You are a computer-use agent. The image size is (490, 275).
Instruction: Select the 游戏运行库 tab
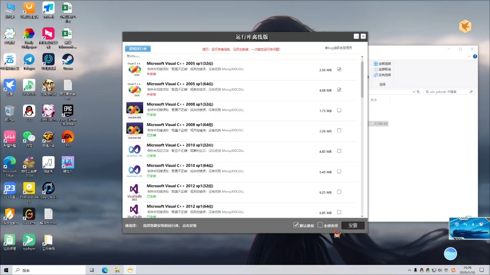tap(138, 49)
